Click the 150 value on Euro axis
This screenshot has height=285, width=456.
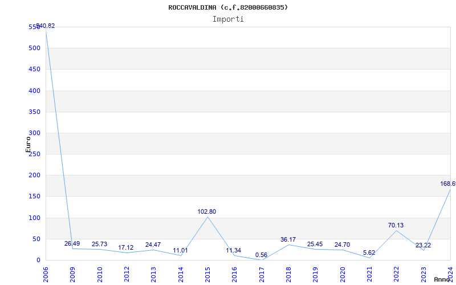(35, 197)
